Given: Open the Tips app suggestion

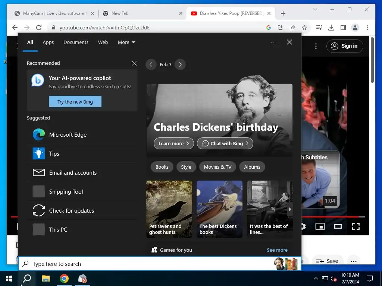Looking at the screenshot, I should [x=82, y=154].
